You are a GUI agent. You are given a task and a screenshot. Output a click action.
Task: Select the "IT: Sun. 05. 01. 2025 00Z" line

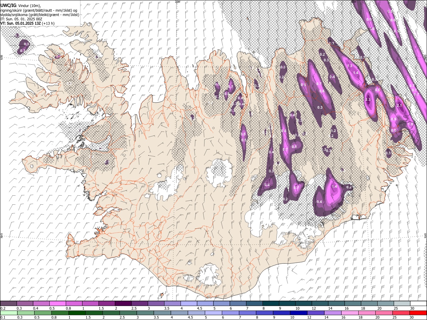point(21,19)
